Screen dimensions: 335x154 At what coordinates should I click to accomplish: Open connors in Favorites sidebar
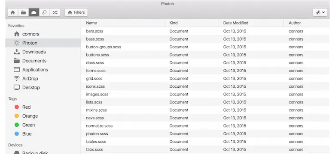tap(43, 34)
